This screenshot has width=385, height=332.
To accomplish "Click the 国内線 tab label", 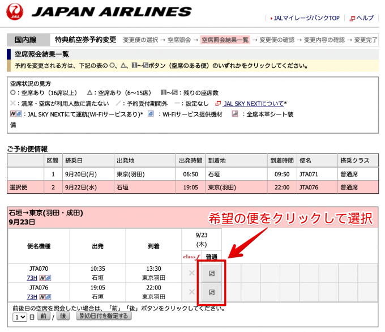I will click(26, 40).
